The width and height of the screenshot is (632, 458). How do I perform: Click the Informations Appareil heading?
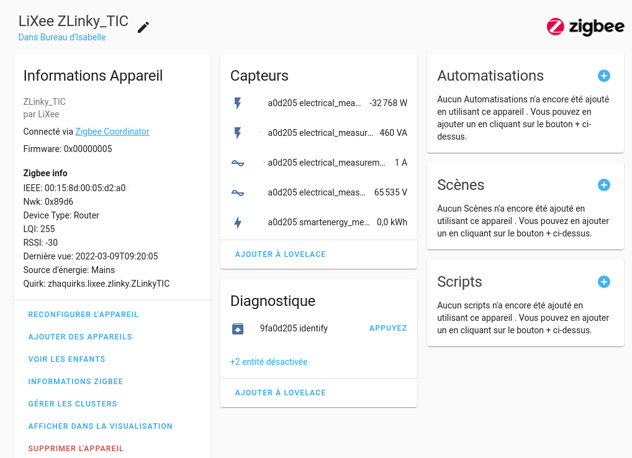click(x=93, y=76)
